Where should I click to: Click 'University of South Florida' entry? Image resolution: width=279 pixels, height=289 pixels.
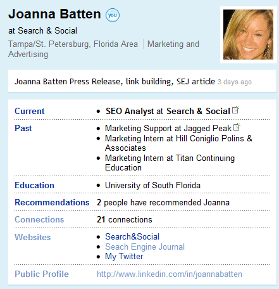coord(152,186)
